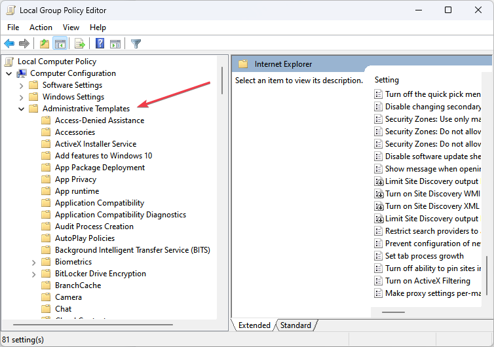Screen dimensions: 494x347
Task: Click icon beside Turn on Site Discovery XML
Action: [x=379, y=206]
